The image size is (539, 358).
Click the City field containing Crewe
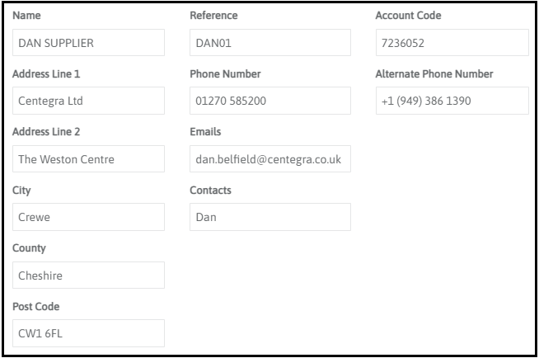pos(88,218)
